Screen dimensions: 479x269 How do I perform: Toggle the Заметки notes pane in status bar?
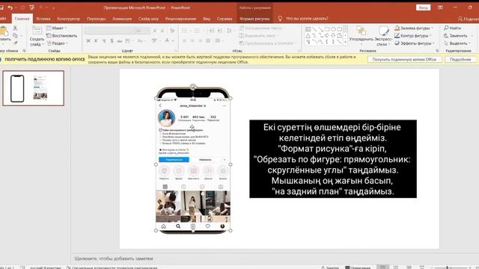pos(329,268)
